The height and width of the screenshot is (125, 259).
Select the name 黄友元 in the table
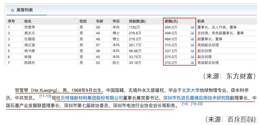(30, 33)
